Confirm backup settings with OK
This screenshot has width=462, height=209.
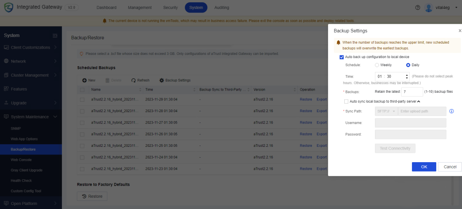[424, 167]
